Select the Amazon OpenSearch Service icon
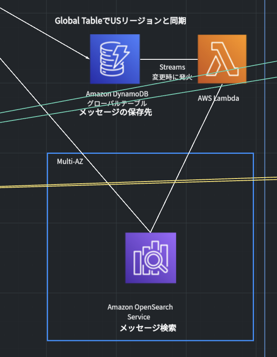Screen dimensions: 277x357 151,258
